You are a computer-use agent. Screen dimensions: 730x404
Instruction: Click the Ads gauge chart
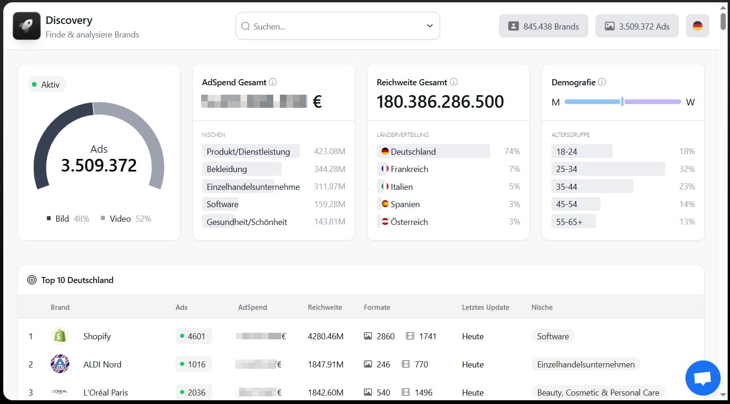(99, 146)
